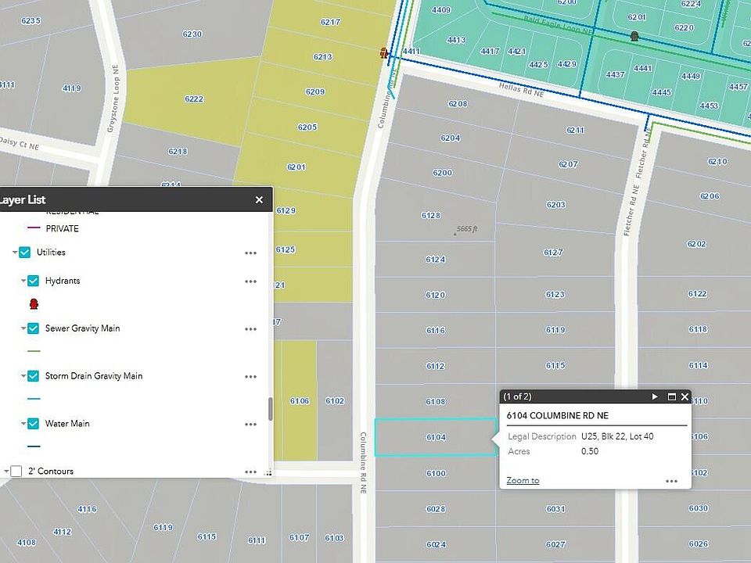Click the Layer List scrollbar thumb

click(x=271, y=408)
